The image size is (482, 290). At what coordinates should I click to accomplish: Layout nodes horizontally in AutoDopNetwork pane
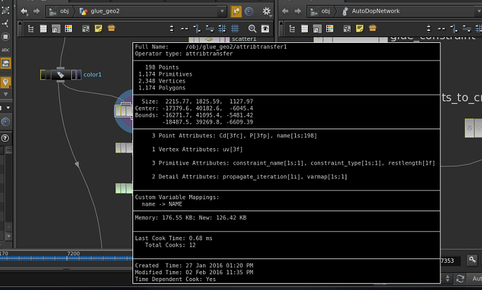(442, 29)
